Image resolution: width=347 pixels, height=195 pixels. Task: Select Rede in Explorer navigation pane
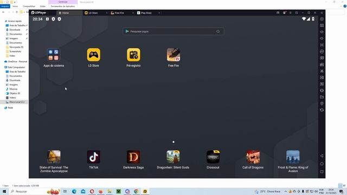coord(10,108)
